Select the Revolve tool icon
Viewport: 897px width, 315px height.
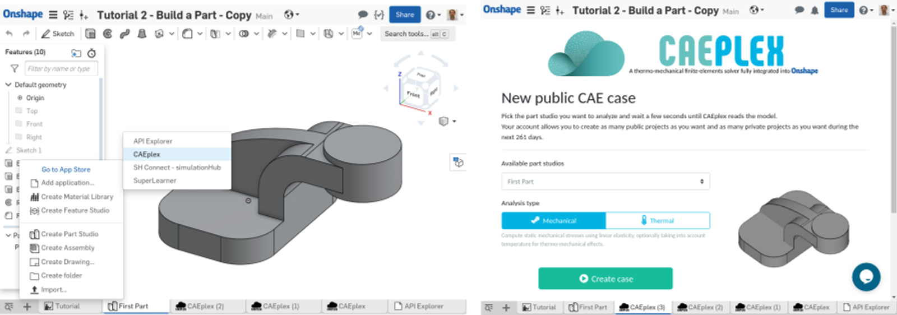pos(108,34)
